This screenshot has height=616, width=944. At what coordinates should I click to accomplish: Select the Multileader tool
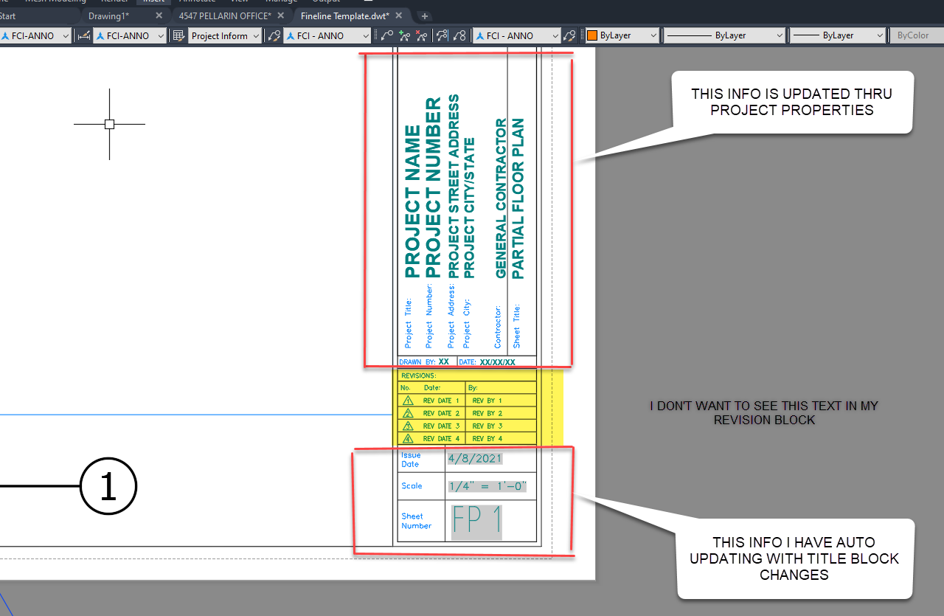(x=387, y=35)
